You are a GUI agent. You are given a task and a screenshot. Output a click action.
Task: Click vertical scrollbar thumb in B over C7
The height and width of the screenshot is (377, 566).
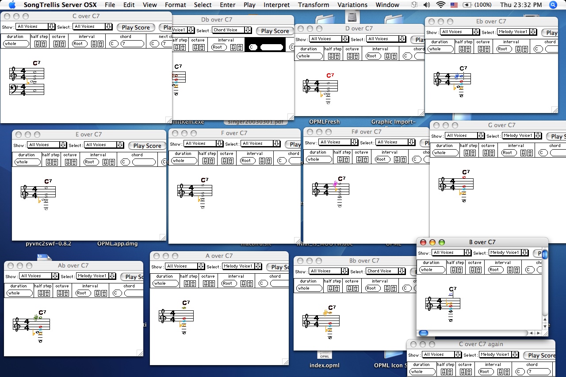tap(545, 255)
